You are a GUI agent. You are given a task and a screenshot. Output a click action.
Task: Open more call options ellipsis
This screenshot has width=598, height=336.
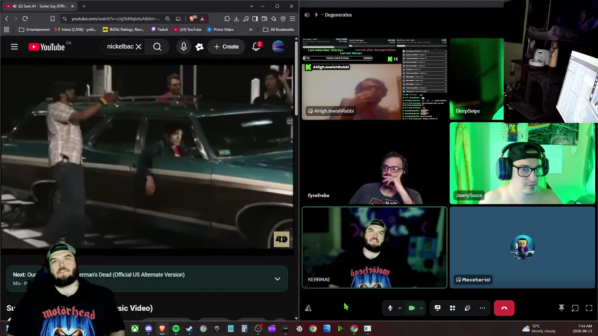pyautogui.click(x=482, y=308)
